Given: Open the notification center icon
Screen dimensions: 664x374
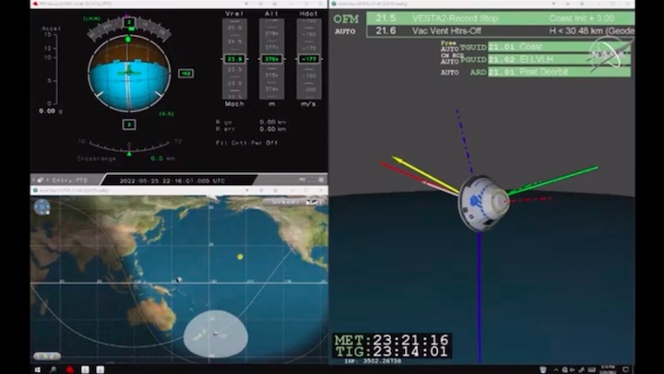Looking at the screenshot, I should (625, 369).
